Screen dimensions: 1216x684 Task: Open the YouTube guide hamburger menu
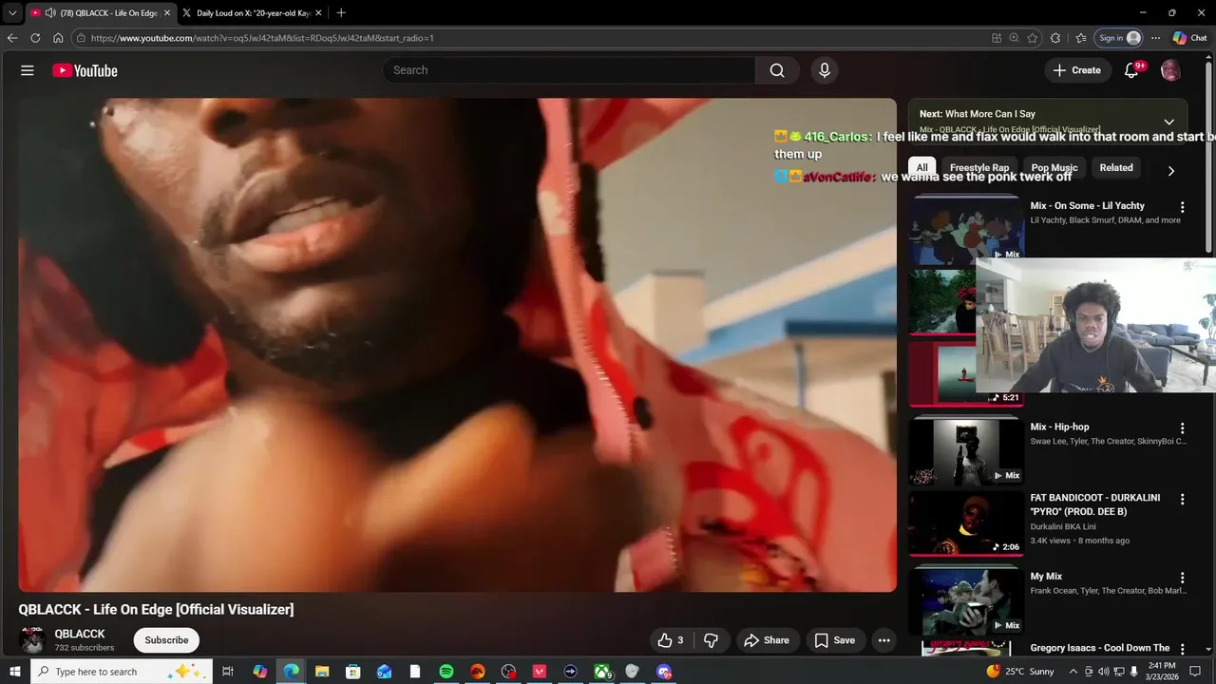pos(28,70)
